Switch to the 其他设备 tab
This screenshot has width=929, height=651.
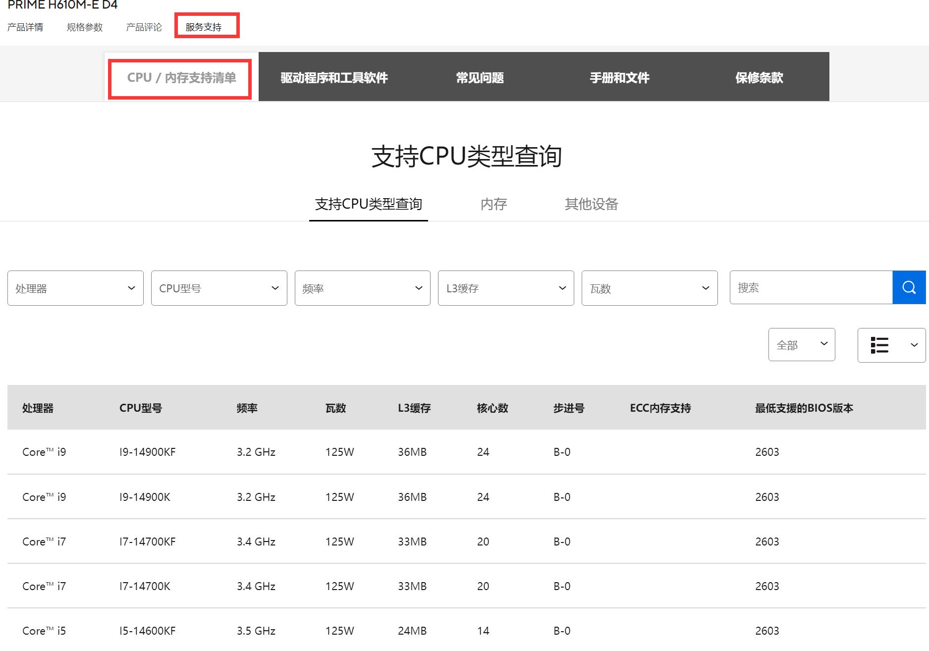point(592,204)
